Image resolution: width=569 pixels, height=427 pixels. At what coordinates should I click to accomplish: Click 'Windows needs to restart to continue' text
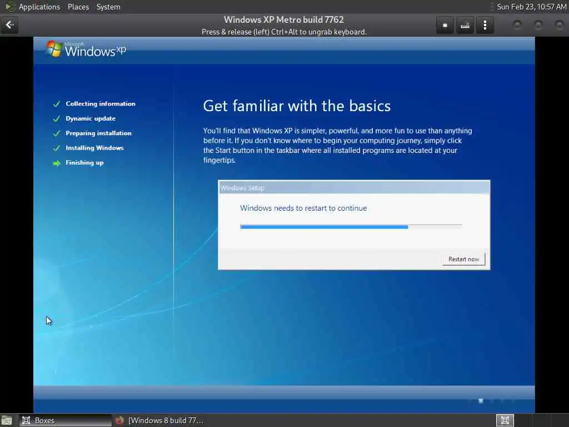(303, 208)
